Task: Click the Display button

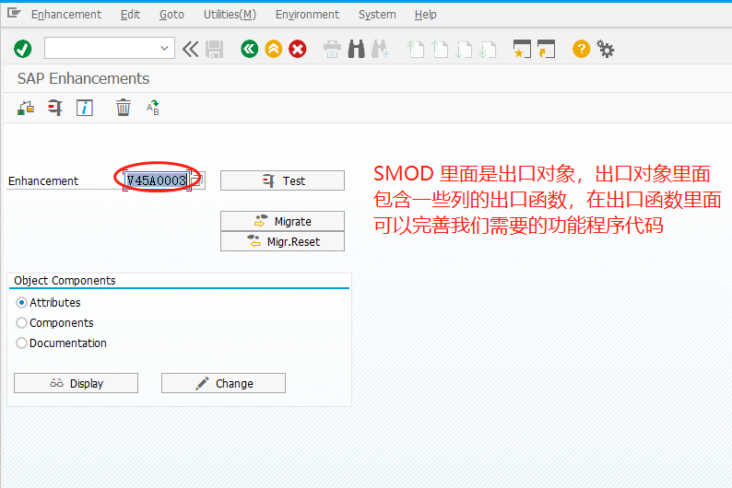Action: click(77, 383)
